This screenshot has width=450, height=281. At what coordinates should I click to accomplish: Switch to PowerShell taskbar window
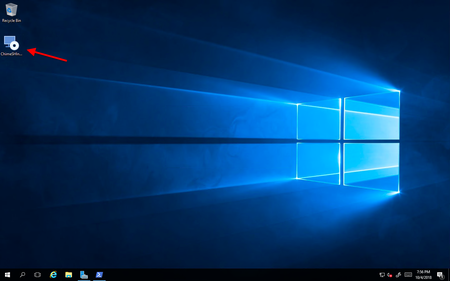pyautogui.click(x=99, y=275)
